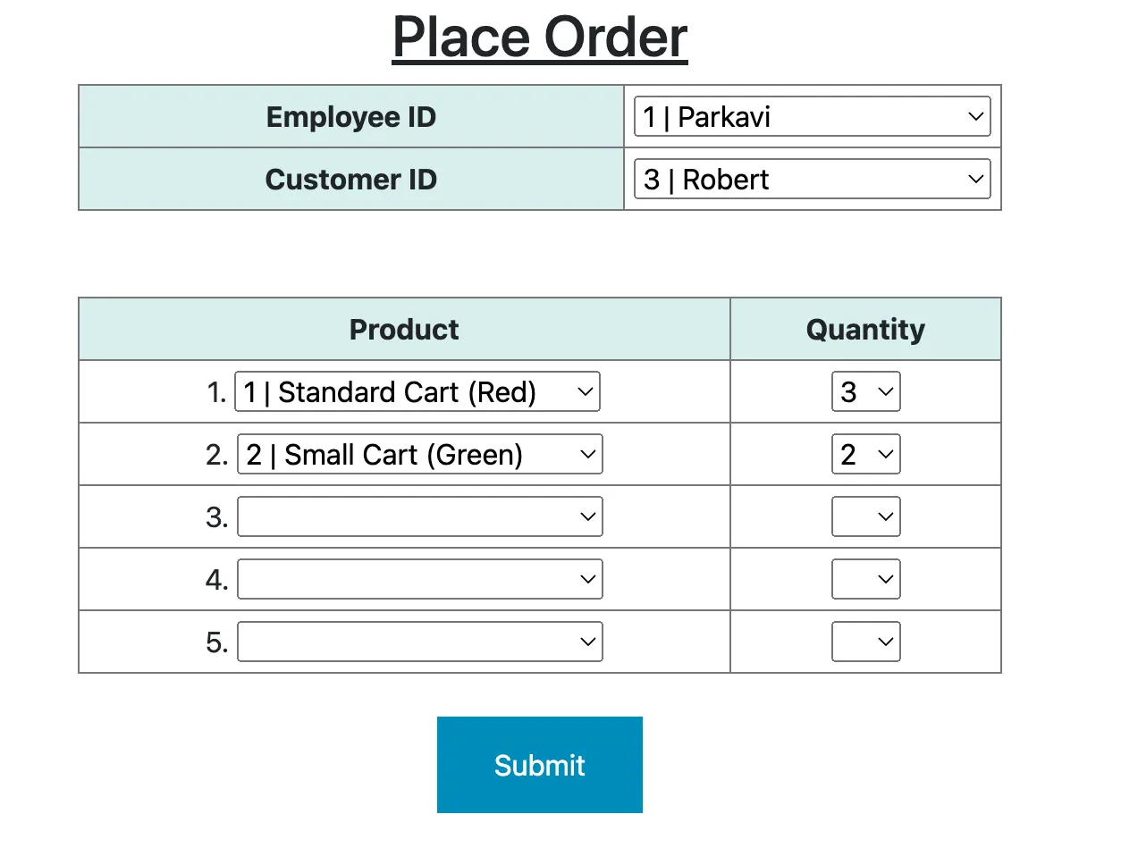
Task: Click the Employee ID label cell
Action: [x=350, y=116]
